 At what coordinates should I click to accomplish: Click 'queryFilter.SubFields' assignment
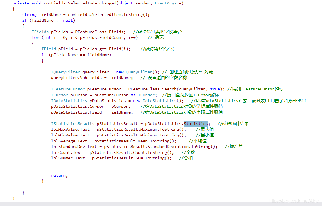tap(76, 78)
